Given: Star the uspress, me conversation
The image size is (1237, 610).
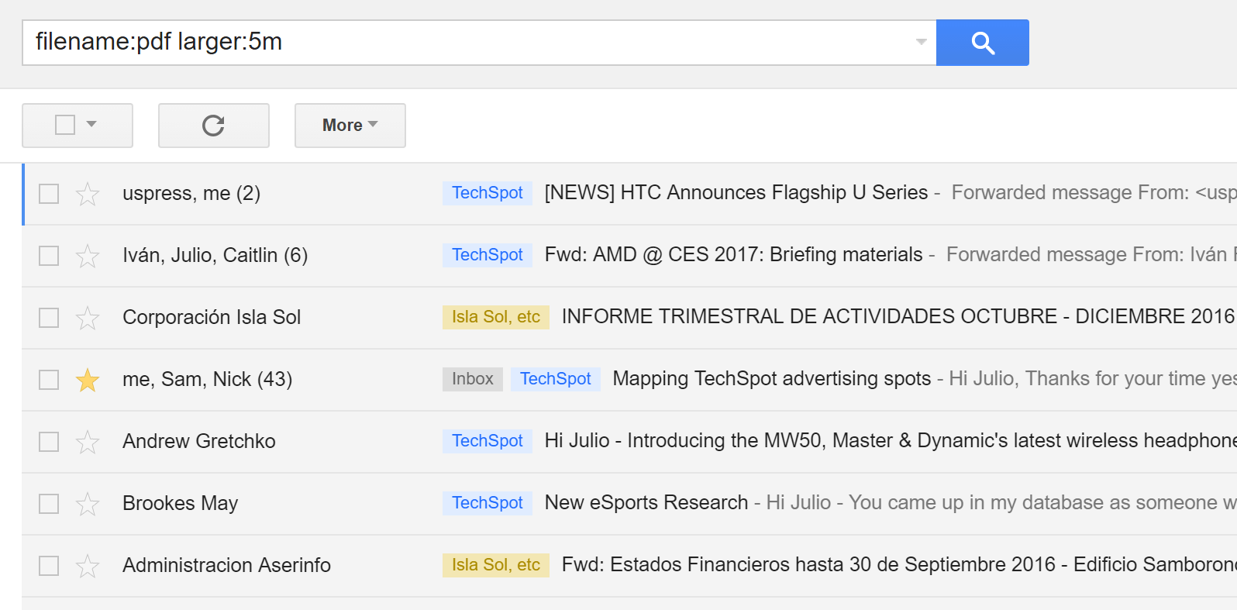Looking at the screenshot, I should tap(88, 194).
